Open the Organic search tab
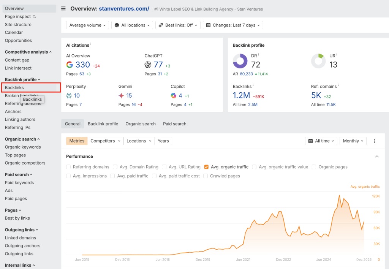Image resolution: width=389 pixels, height=269 pixels. pyautogui.click(x=141, y=123)
